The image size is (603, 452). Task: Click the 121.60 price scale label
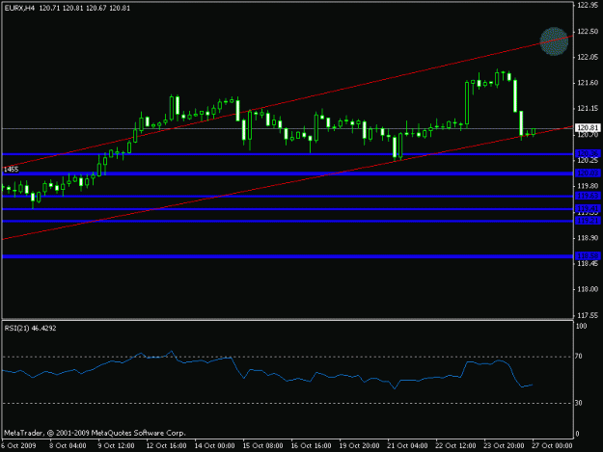pos(588,83)
